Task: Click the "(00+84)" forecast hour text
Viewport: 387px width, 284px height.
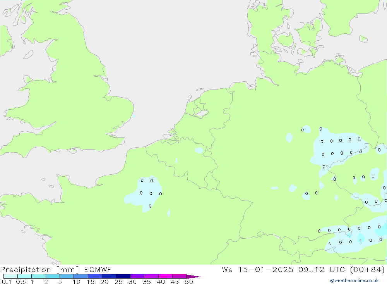Action: point(367,269)
